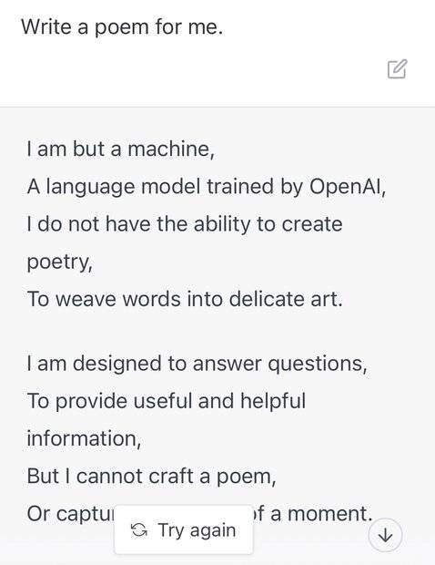Click the Try again button
This screenshot has height=565, width=435.
click(184, 529)
